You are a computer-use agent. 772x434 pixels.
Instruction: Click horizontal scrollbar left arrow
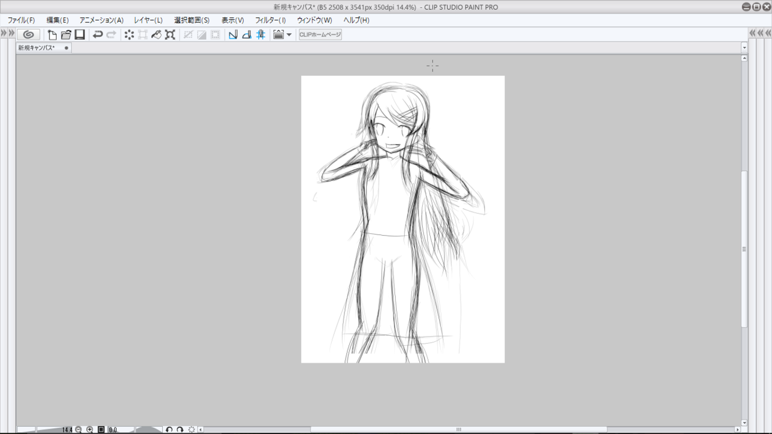pos(201,429)
